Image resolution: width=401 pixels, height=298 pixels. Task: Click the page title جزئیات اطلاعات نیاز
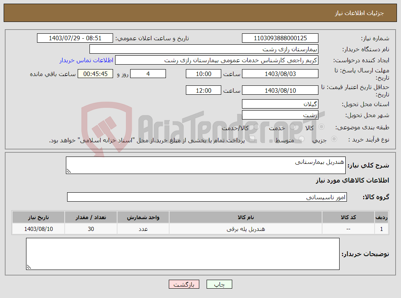coord(360,13)
